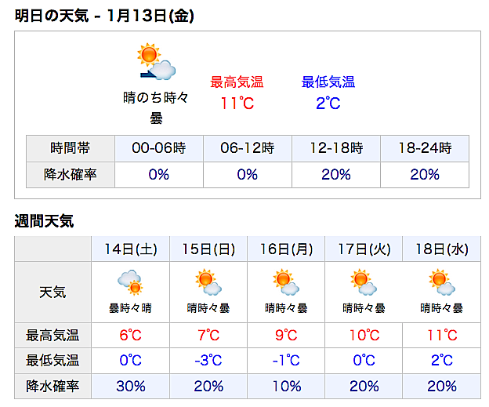Click the 16日(月) weather icon
The height and width of the screenshot is (407, 489).
coord(286,282)
